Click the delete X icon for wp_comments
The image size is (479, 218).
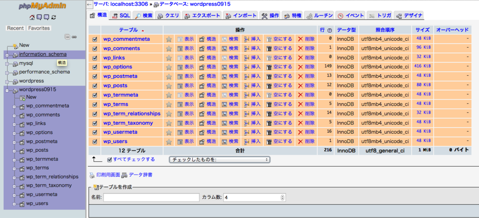pyautogui.click(x=300, y=48)
